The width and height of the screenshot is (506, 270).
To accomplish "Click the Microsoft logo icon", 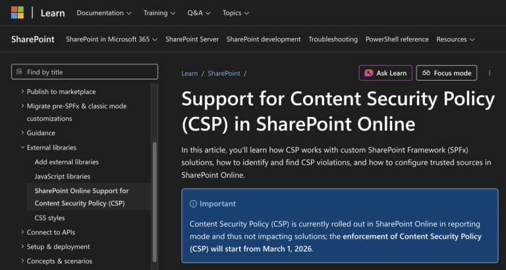I will 17,12.
